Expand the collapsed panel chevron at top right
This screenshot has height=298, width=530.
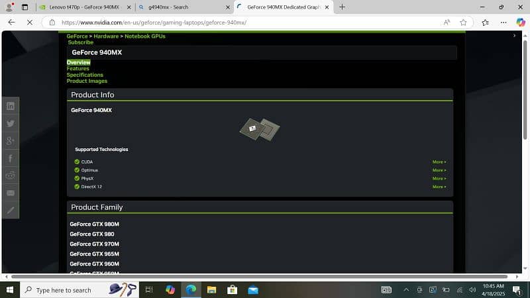tap(515, 36)
